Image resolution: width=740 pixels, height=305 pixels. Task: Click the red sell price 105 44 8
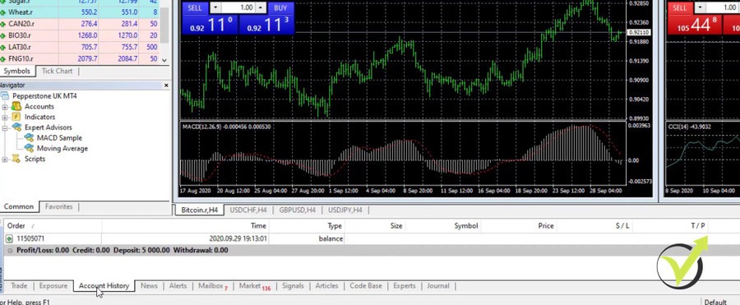[695, 25]
